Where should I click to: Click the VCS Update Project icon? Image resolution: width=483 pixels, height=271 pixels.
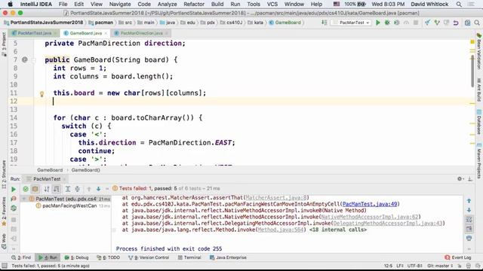[x=428, y=23]
